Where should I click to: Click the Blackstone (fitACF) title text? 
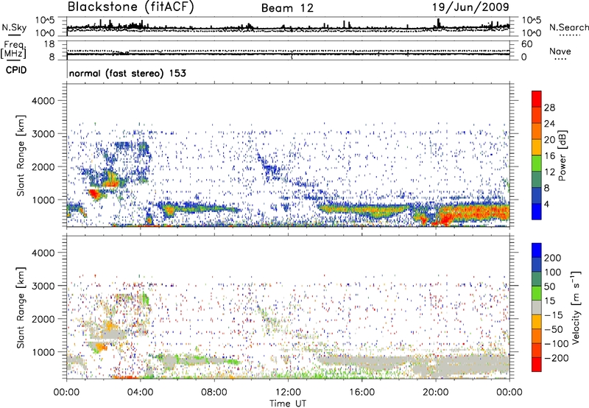pyautogui.click(x=130, y=7)
